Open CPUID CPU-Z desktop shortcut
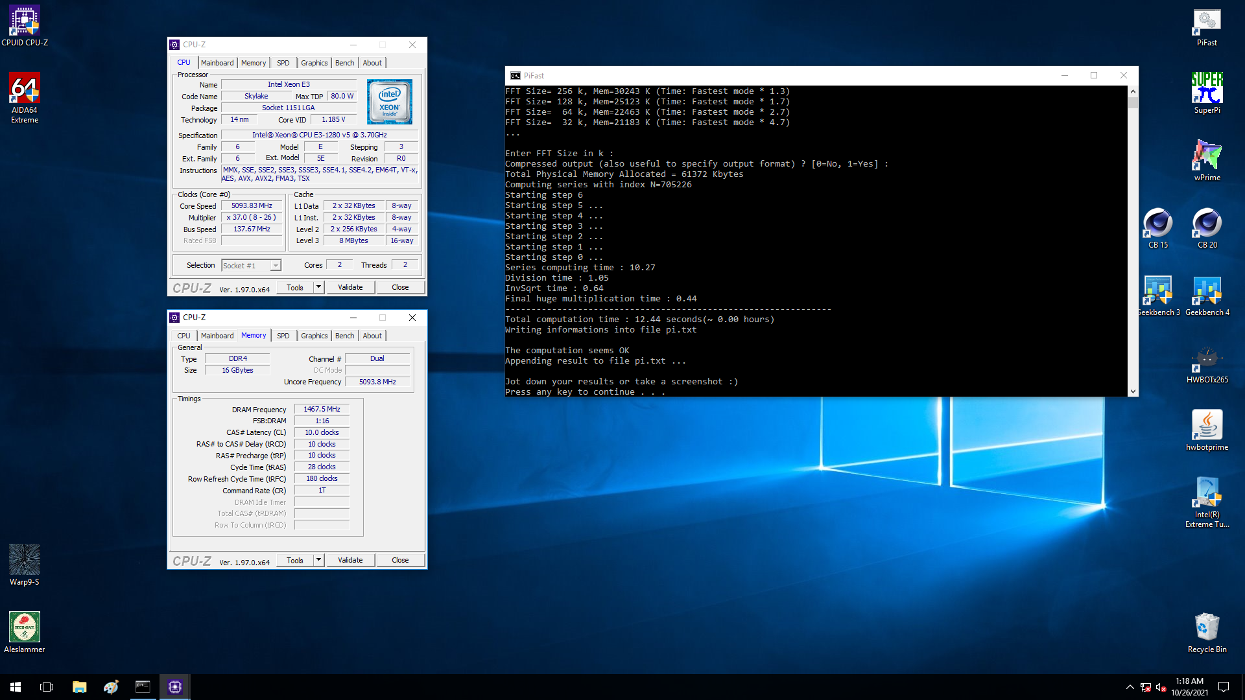The image size is (1245, 700). pos(25,26)
